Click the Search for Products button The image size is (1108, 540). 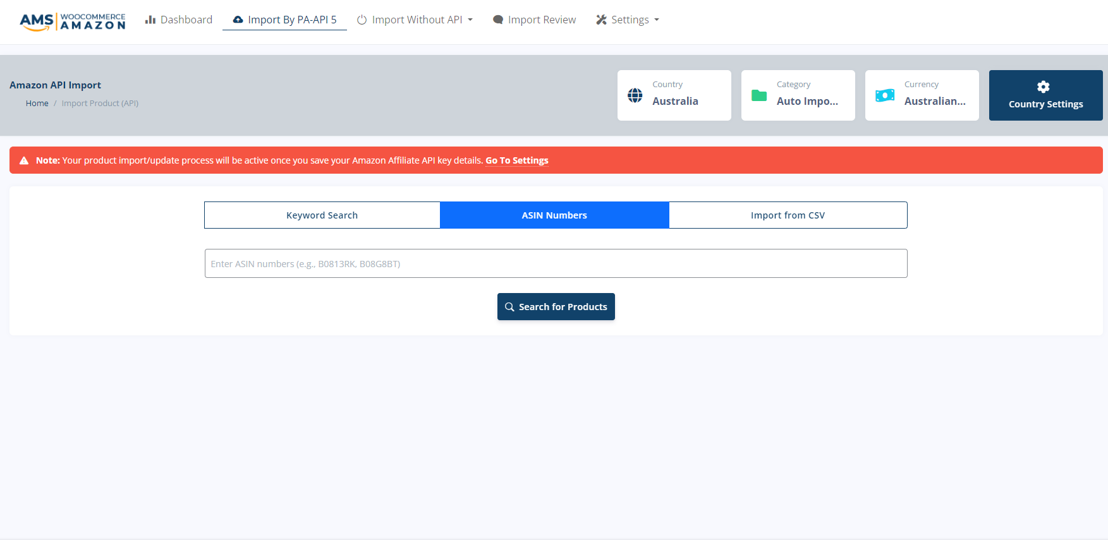point(556,307)
